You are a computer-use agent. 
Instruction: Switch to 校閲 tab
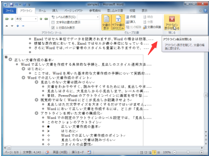tap(132, 11)
